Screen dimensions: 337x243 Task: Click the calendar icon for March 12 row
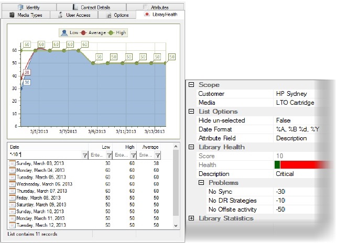(12, 225)
